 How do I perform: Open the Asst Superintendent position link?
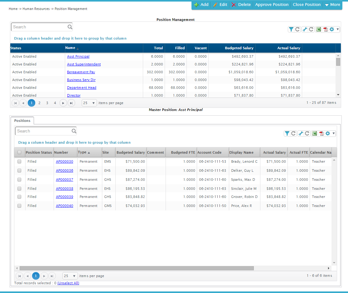pyautogui.click(x=84, y=64)
